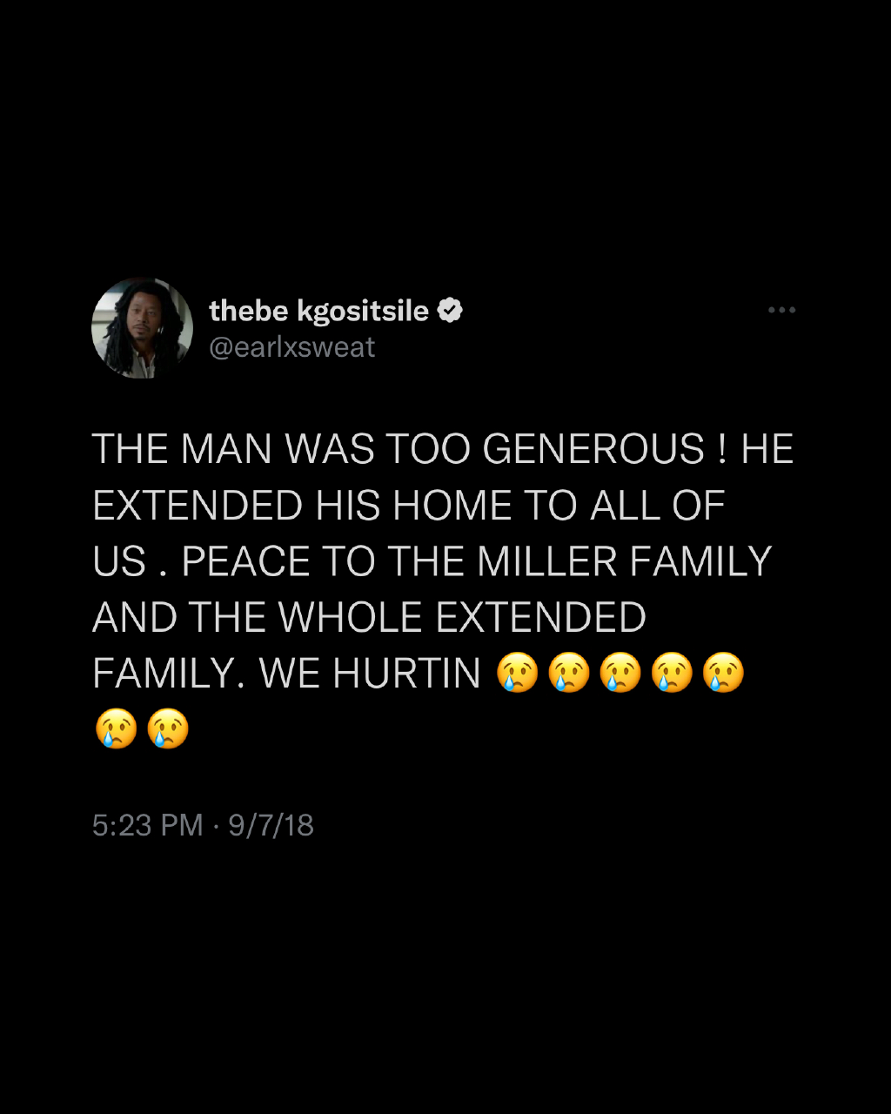891x1114 pixels.
Task: Click the word HURTIN in the tweet
Action: tap(409, 673)
